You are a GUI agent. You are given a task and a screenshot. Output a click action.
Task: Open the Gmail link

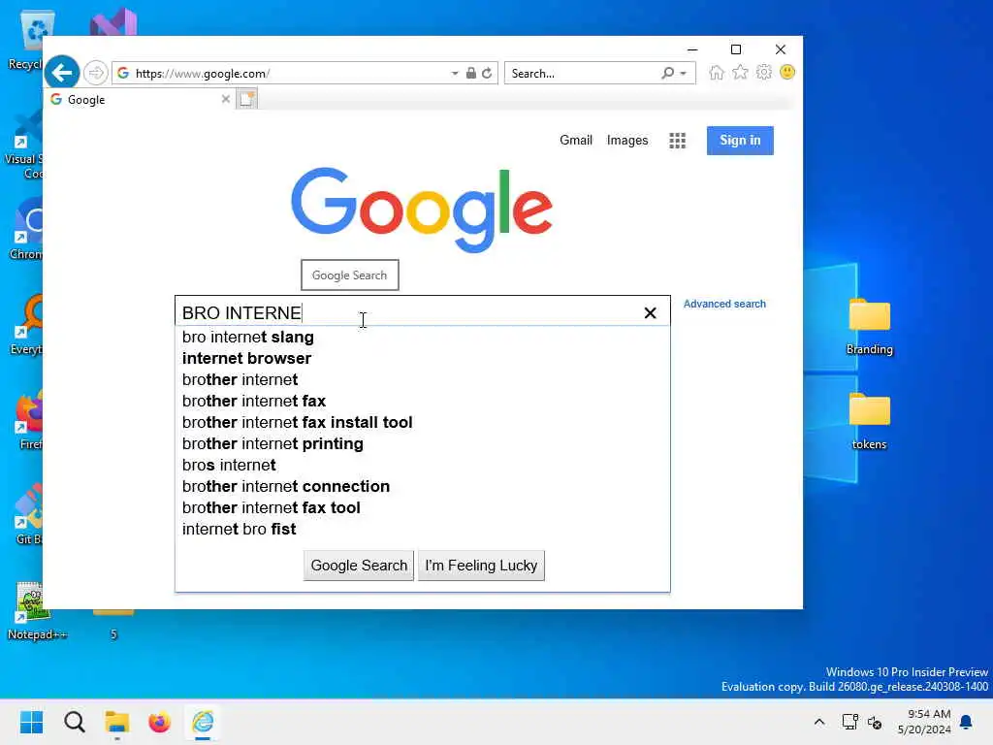(576, 140)
